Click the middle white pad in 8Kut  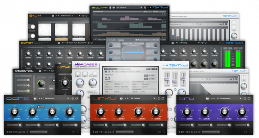(61, 30)
